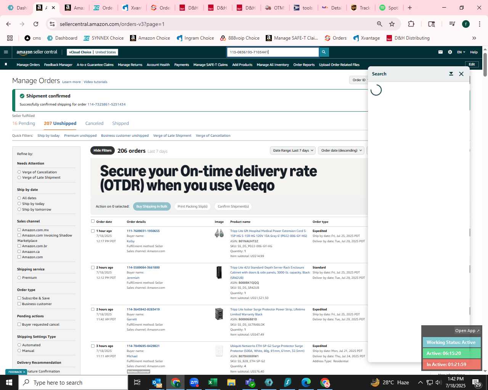
Task: Open the Date Range Last 7 days dropdown
Action: (x=293, y=150)
